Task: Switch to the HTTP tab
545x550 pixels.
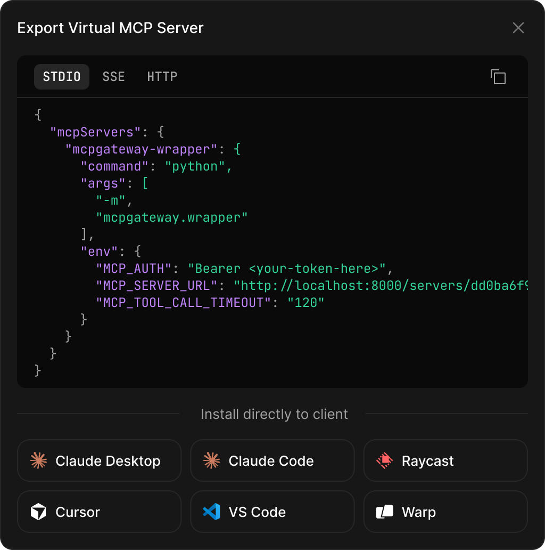Action: pyautogui.click(x=162, y=77)
